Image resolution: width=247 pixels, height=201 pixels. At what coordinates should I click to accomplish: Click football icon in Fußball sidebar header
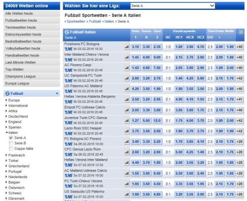pyautogui.click(x=7, y=93)
